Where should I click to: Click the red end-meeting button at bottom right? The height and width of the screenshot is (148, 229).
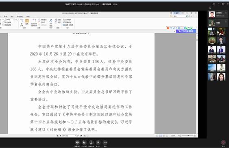click(223, 142)
